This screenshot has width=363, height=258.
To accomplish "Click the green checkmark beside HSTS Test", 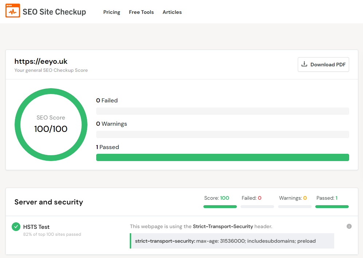I will (x=16, y=226).
